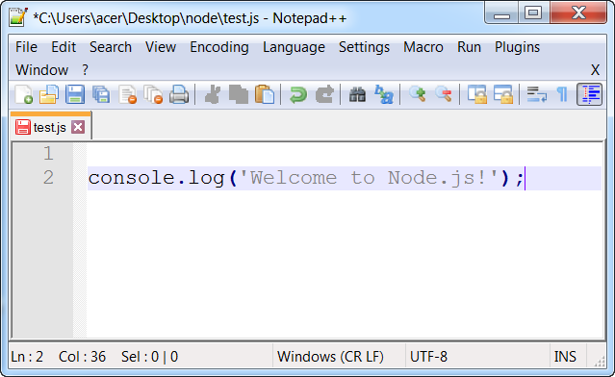This screenshot has height=377, width=615.
Task: Click the Col : 36 status bar entry
Action: 82,357
